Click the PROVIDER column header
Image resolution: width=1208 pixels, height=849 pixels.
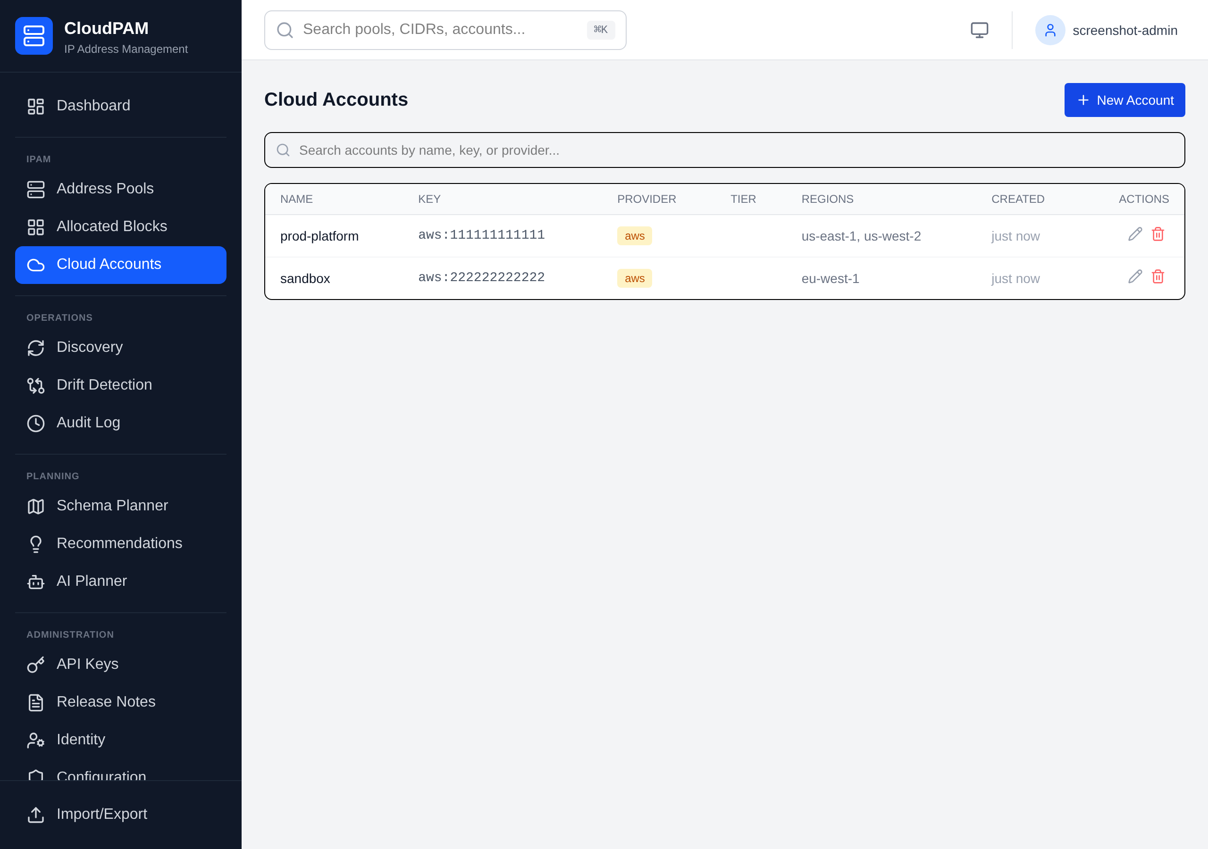(x=646, y=199)
